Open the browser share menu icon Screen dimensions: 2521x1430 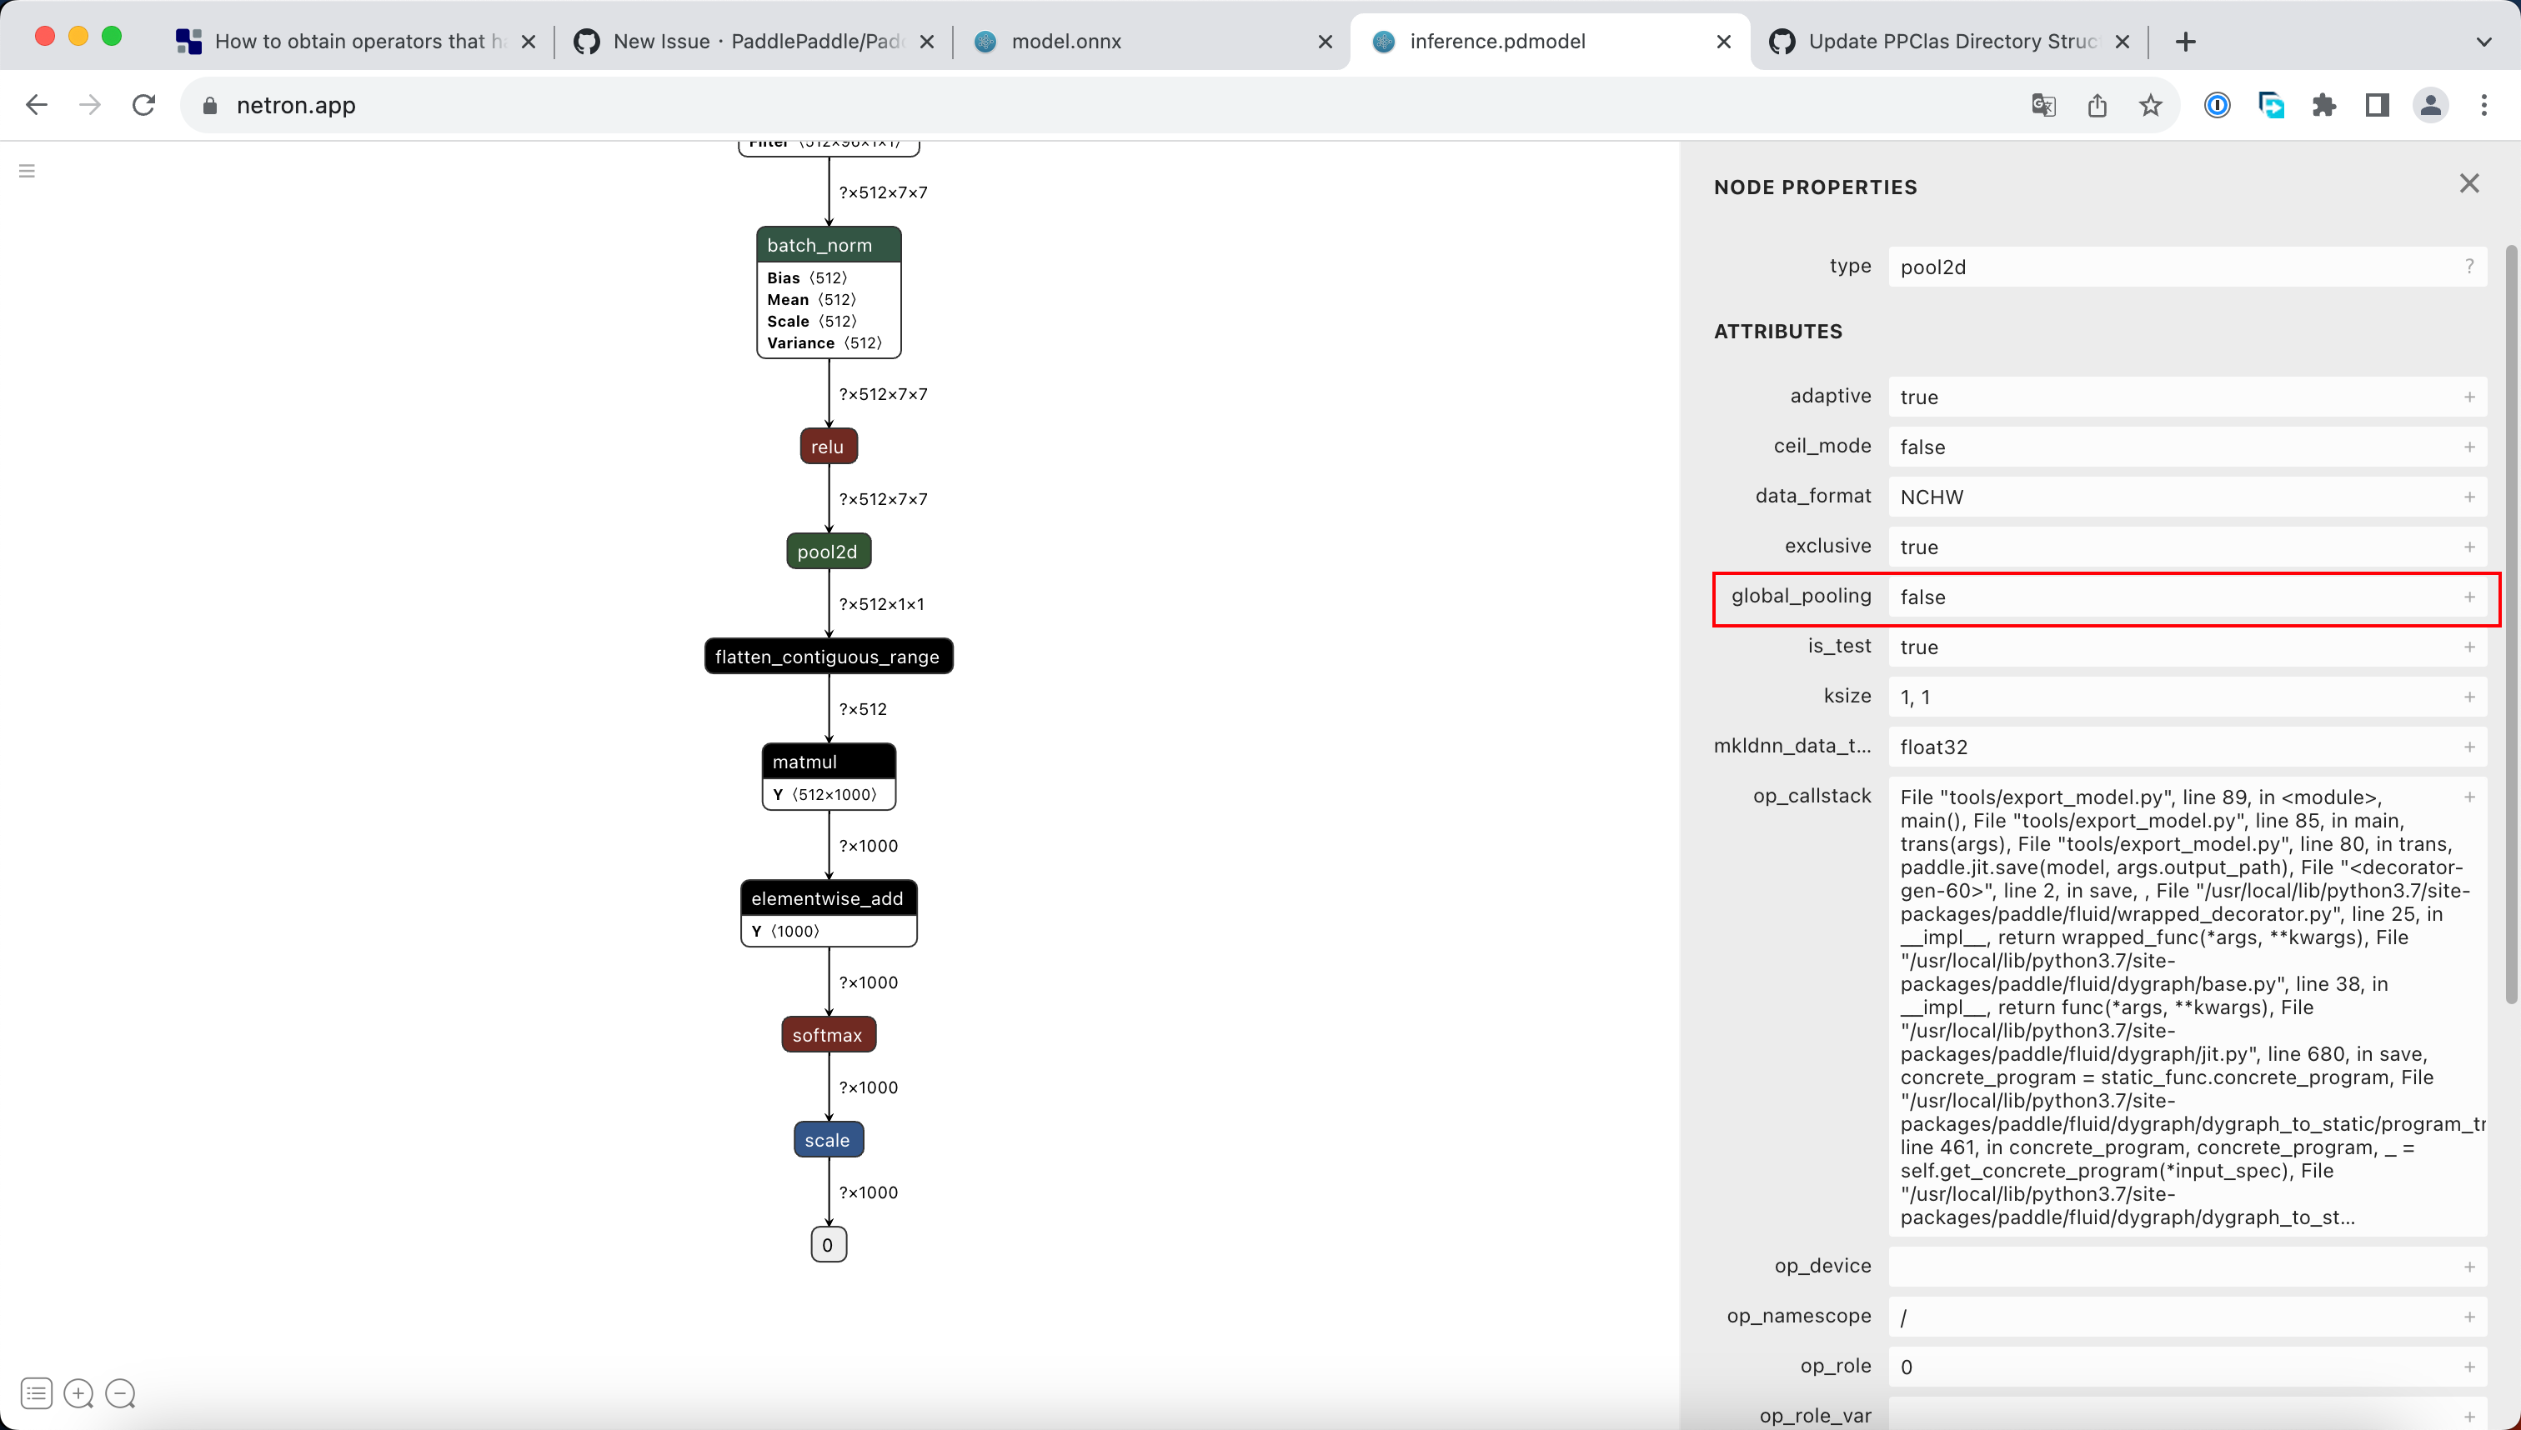click(x=2097, y=105)
